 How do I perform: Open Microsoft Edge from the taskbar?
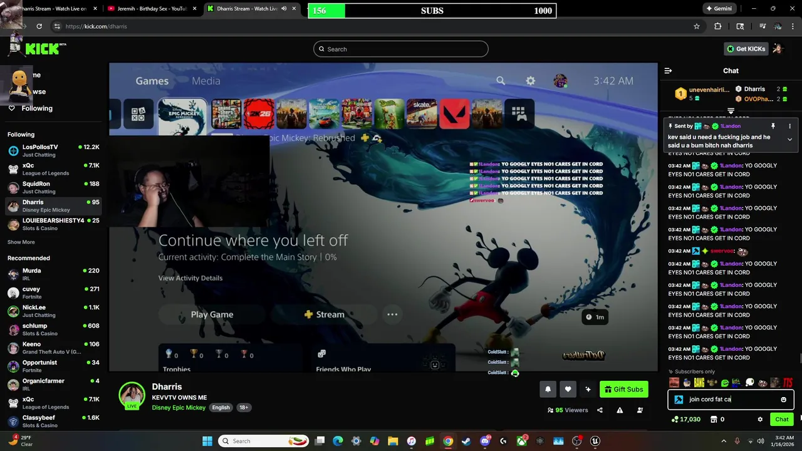[x=338, y=441]
